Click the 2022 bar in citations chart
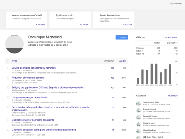The image size is (185, 139). (170, 74)
